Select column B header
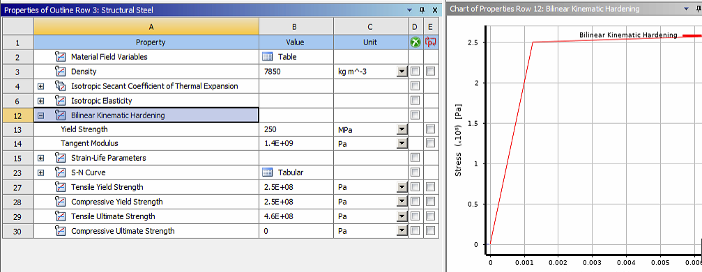702x272 pixels. point(296,27)
